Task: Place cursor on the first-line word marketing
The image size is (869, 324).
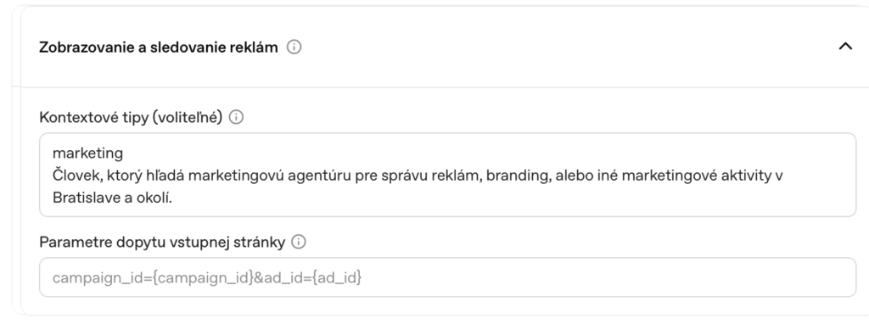Action: (x=87, y=153)
